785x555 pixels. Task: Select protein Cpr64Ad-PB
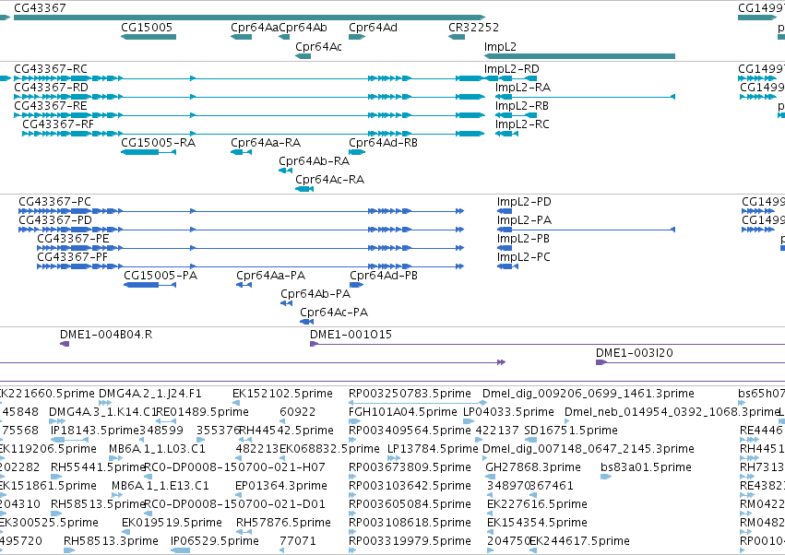(384, 276)
